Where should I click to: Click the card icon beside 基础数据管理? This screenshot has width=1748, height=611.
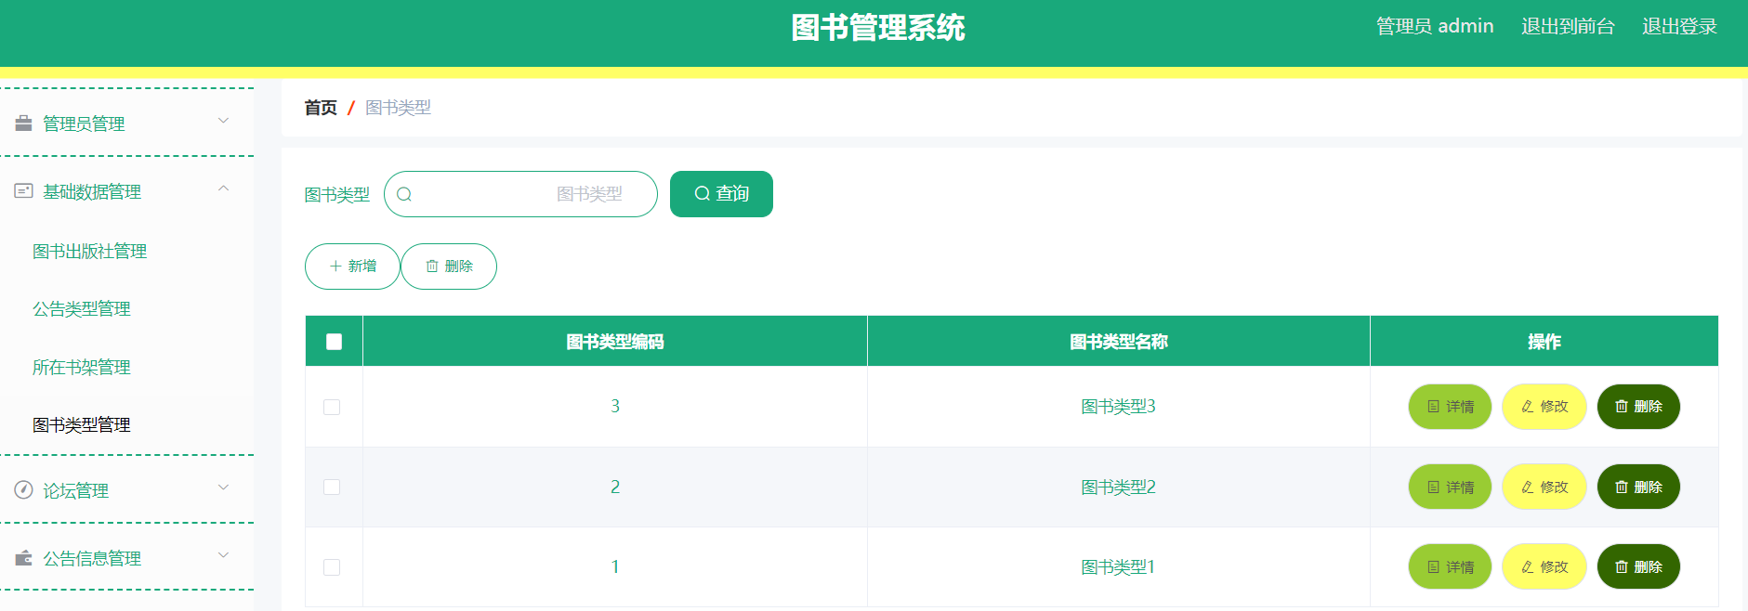(x=23, y=190)
